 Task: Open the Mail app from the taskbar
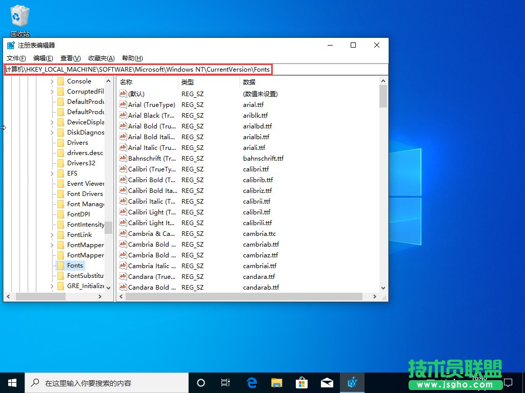pyautogui.click(x=328, y=382)
